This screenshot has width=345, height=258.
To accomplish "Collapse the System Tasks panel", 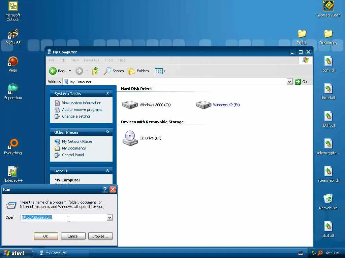I will click(107, 93).
